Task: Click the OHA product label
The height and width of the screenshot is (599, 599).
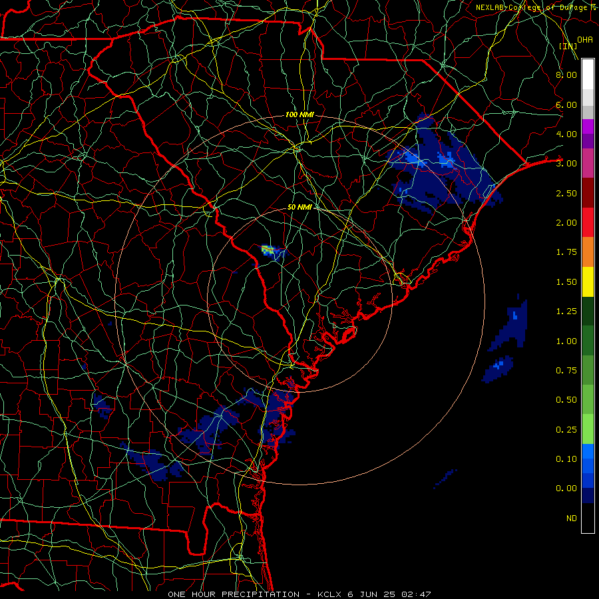Action: point(585,40)
